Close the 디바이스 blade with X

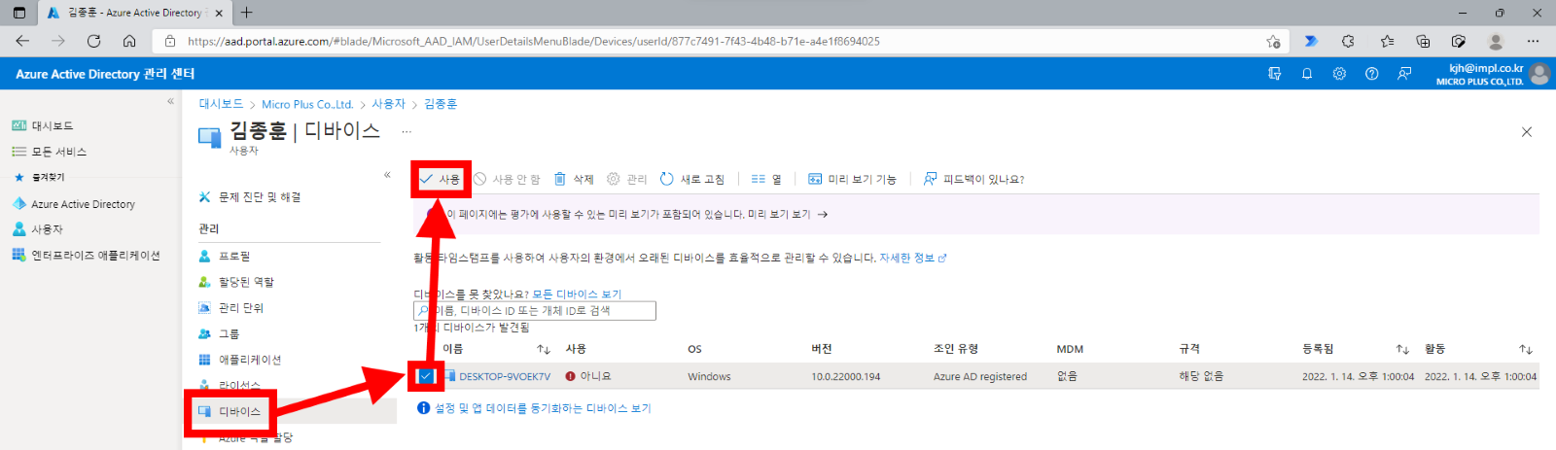[x=1526, y=132]
